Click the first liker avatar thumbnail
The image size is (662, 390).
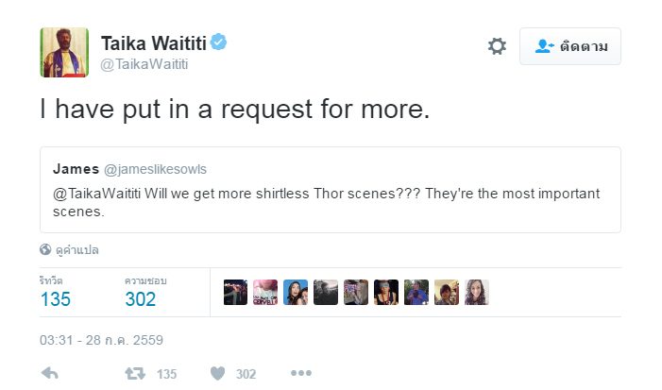tap(235, 292)
